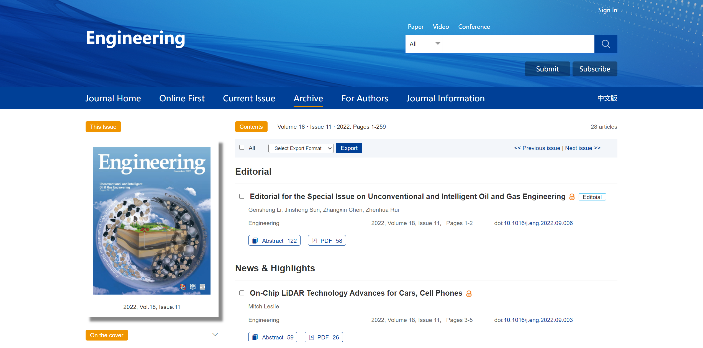Click the Export button
Image resolution: width=703 pixels, height=348 pixels.
coord(349,148)
